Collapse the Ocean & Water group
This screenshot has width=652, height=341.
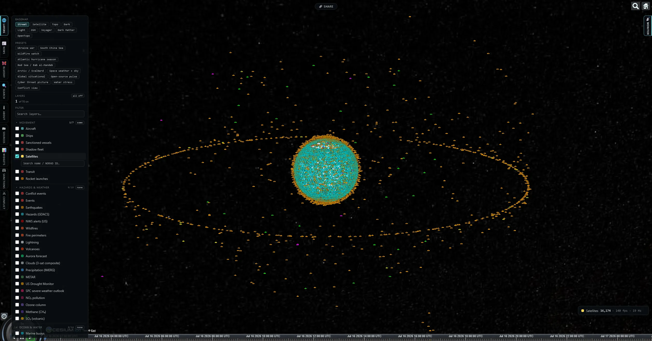(17, 327)
